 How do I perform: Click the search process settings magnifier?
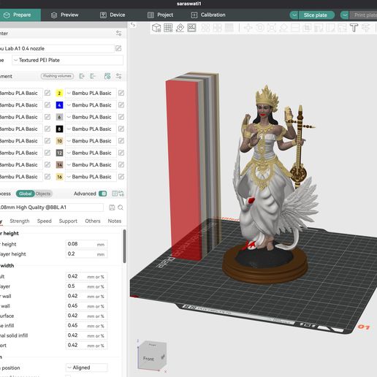click(121, 207)
